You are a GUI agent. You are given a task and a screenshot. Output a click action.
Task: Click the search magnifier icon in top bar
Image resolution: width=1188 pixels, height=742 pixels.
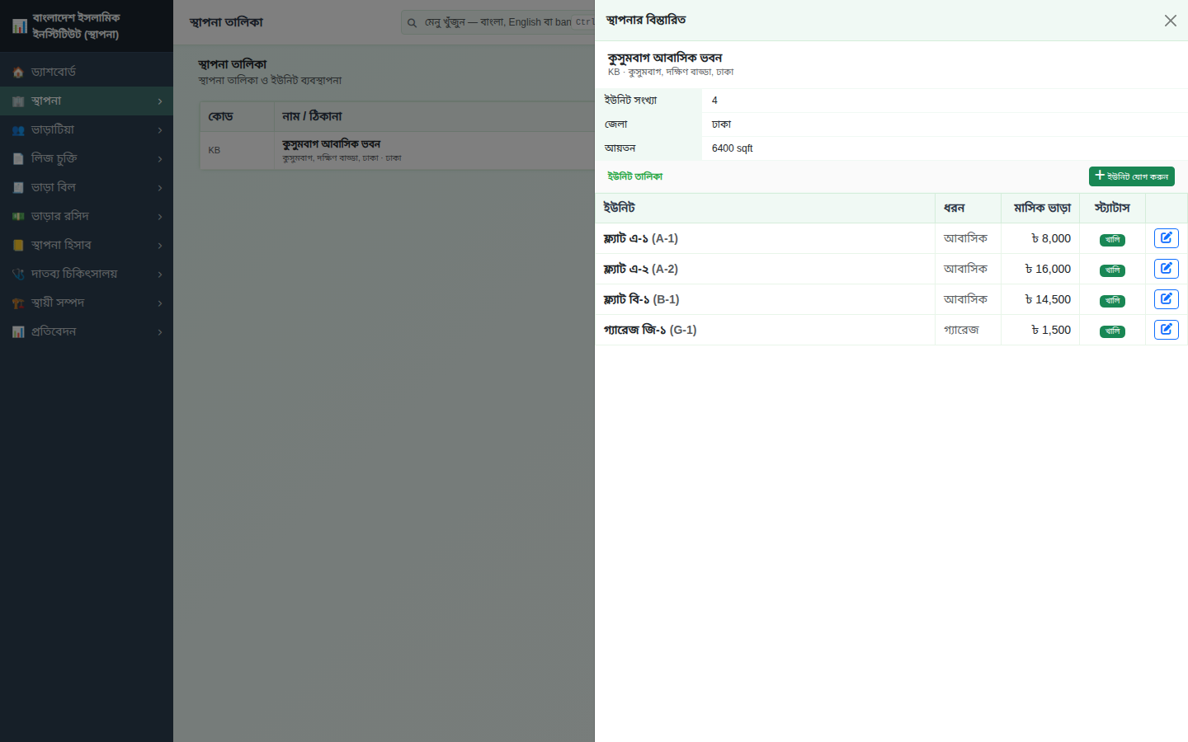[412, 23]
